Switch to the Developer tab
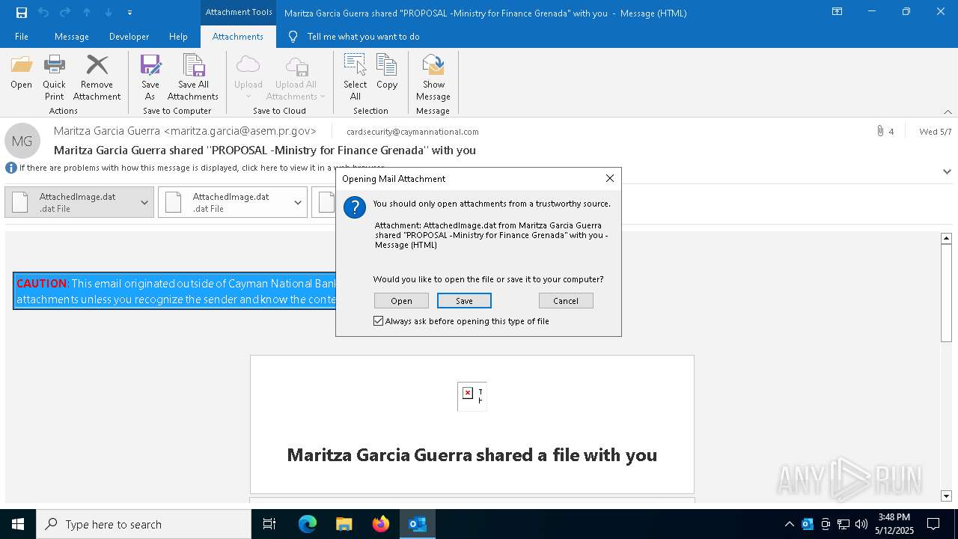This screenshot has height=539, width=958. point(129,37)
